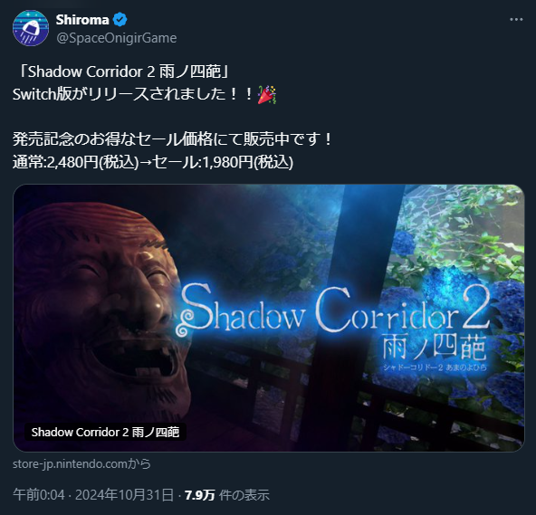Click the 通常:2,480円→セール:1,980円 price line
536x515 pixels.
coord(153,162)
